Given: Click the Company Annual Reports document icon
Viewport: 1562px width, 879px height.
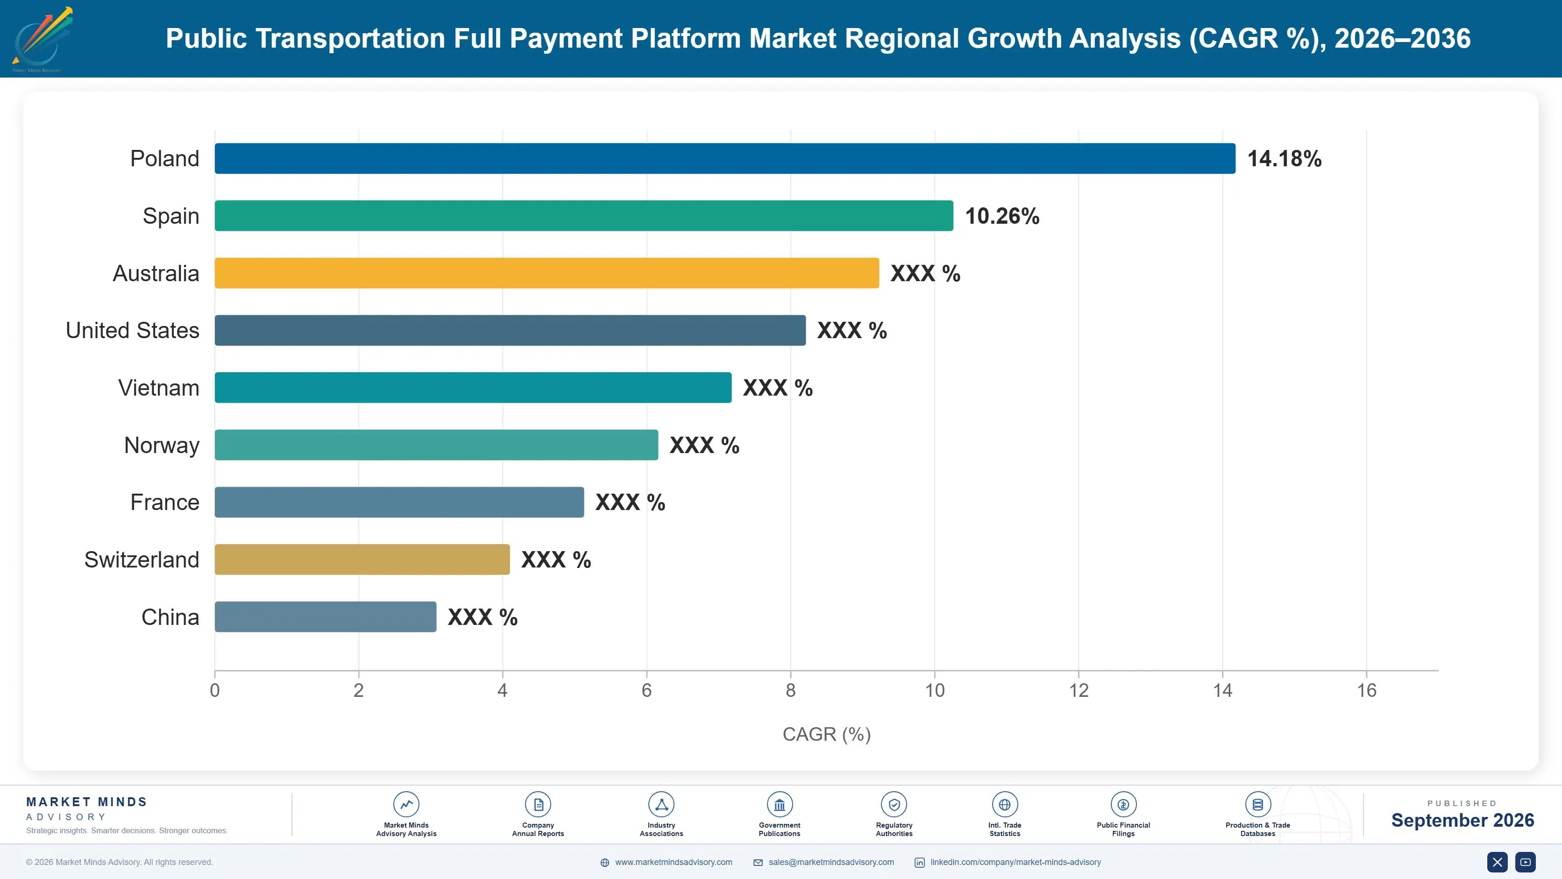Looking at the screenshot, I should 538,804.
